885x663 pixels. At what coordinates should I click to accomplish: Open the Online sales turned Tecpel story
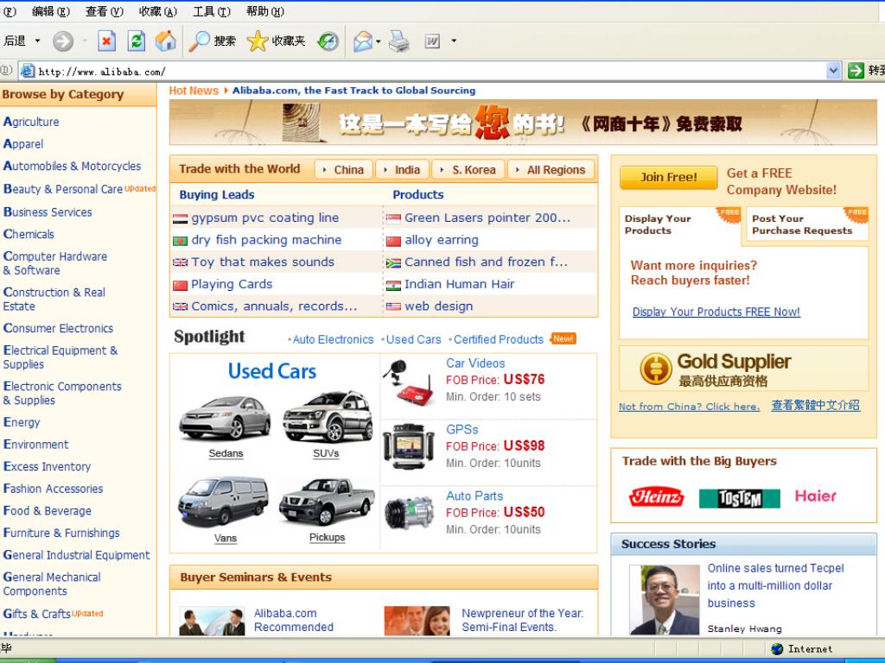click(776, 586)
